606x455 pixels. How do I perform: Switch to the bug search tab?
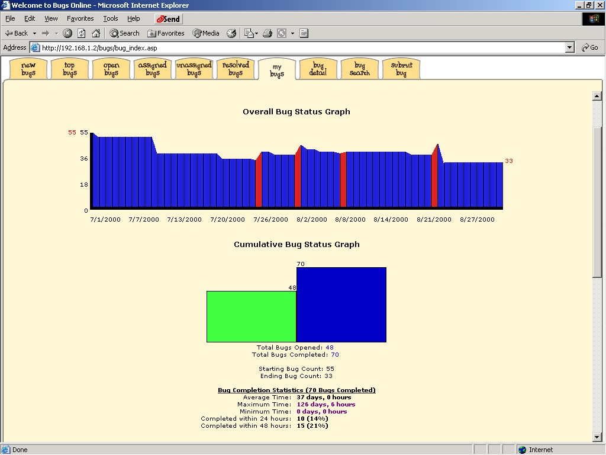click(360, 69)
